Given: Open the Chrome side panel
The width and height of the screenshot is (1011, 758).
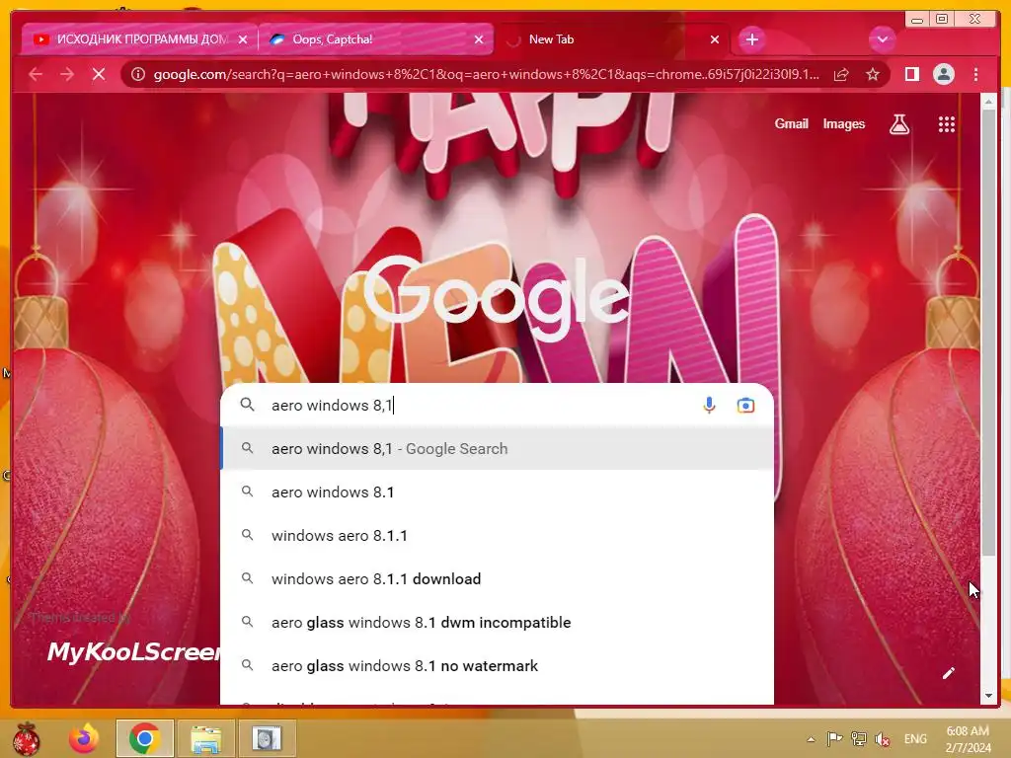Looking at the screenshot, I should [x=911, y=75].
